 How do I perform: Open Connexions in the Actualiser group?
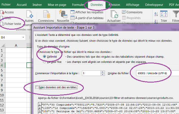click(x=132, y=12)
